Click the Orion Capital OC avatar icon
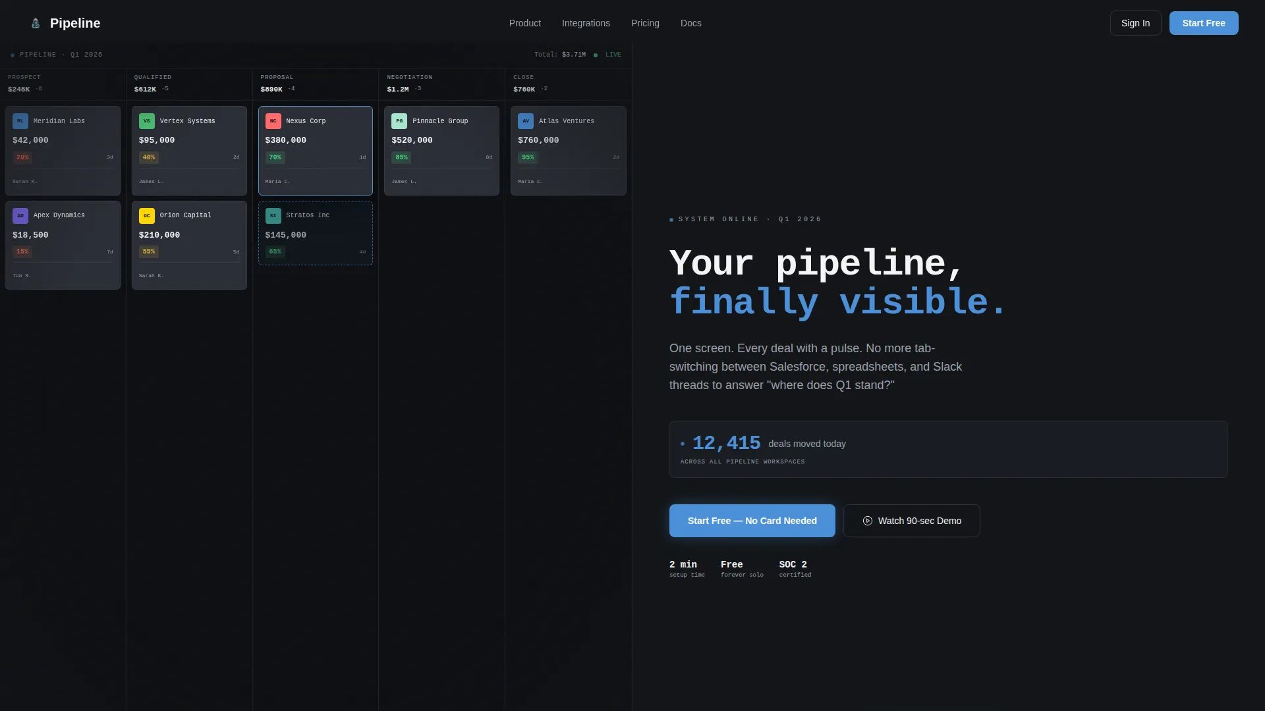This screenshot has width=1265, height=711. [x=147, y=215]
